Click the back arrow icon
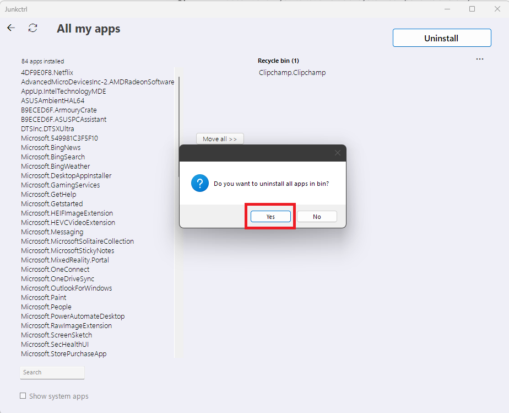Screen dimensions: 509x413 pyautogui.click(x=11, y=28)
